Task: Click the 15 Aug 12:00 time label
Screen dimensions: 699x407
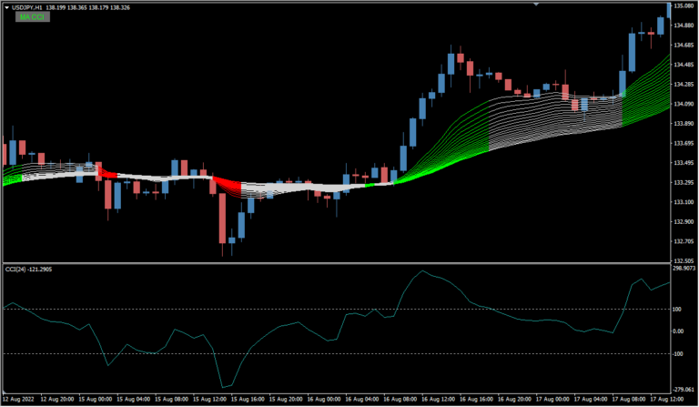Action: (x=212, y=400)
